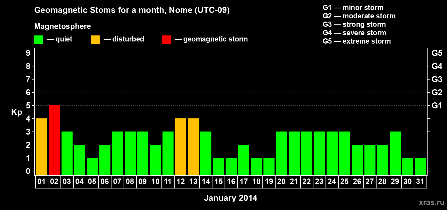Click day label "27" on the axis
Viewport: 447px width, 210px height.
coord(370,181)
